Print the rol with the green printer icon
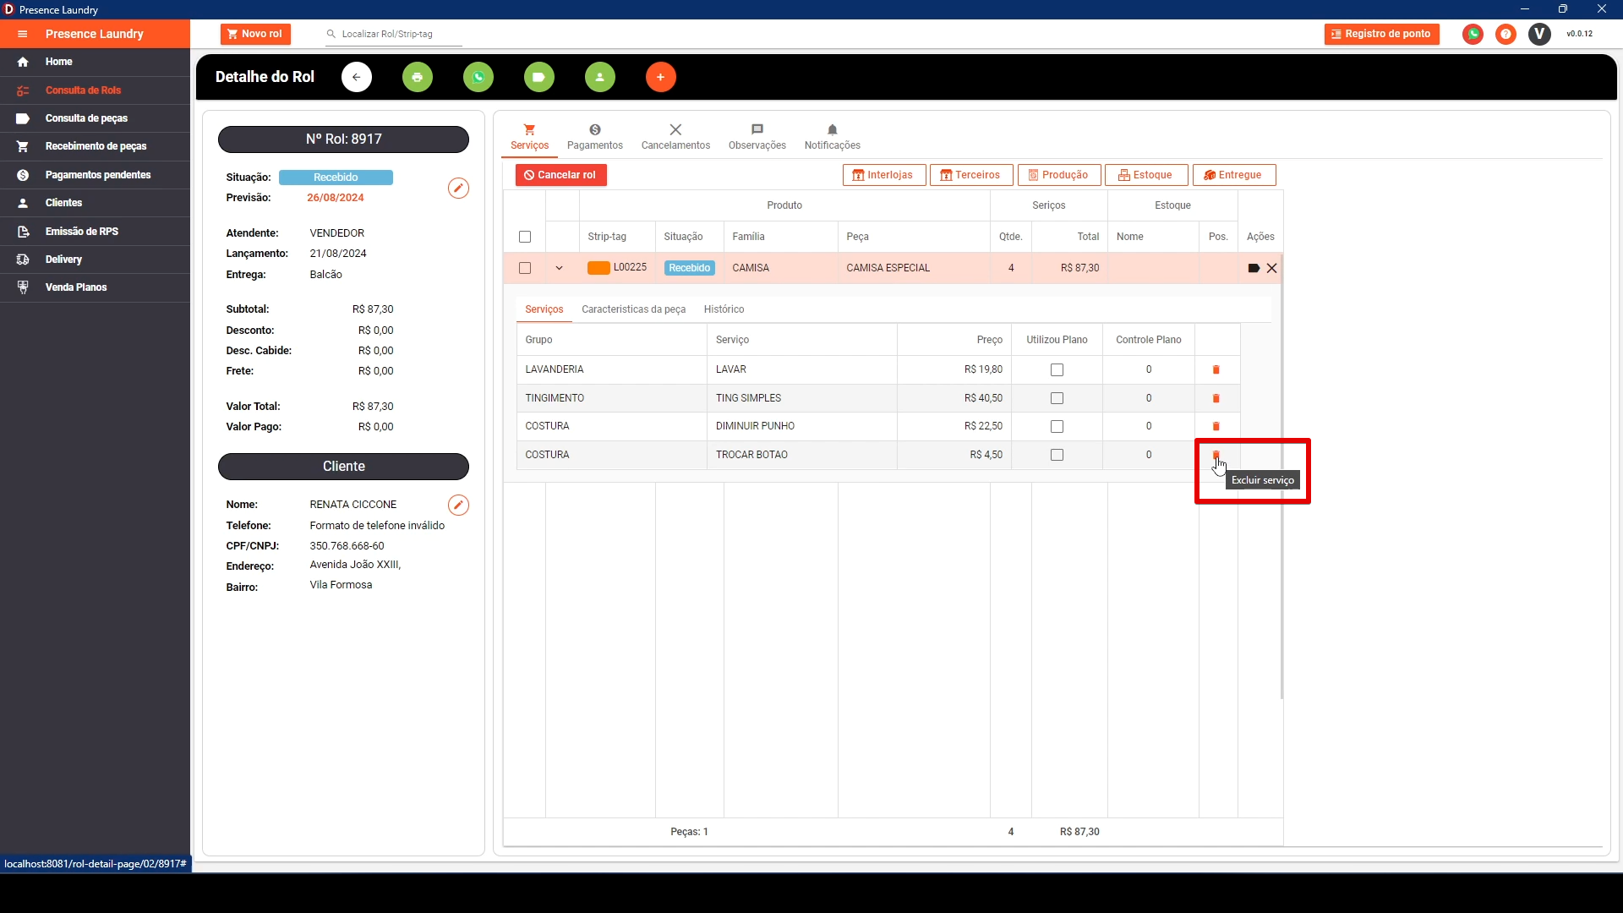Image resolution: width=1623 pixels, height=913 pixels. (418, 77)
